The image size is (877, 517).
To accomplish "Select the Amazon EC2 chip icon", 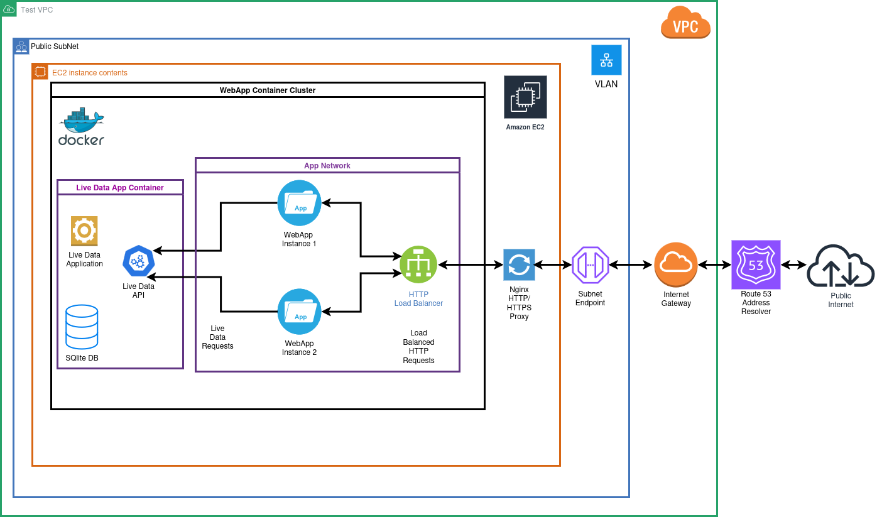I will coord(525,97).
